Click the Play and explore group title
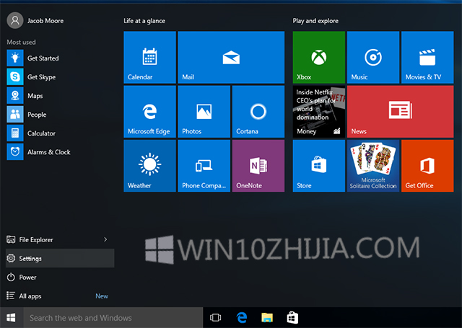Image resolution: width=462 pixels, height=328 pixels. point(315,21)
